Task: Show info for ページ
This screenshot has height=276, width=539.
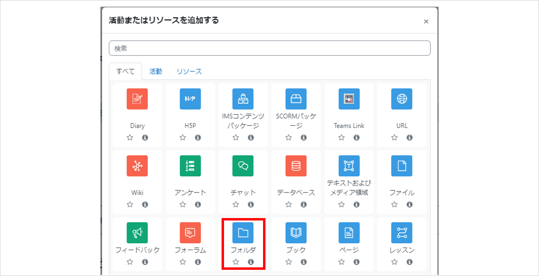Action: pyautogui.click(x=357, y=262)
